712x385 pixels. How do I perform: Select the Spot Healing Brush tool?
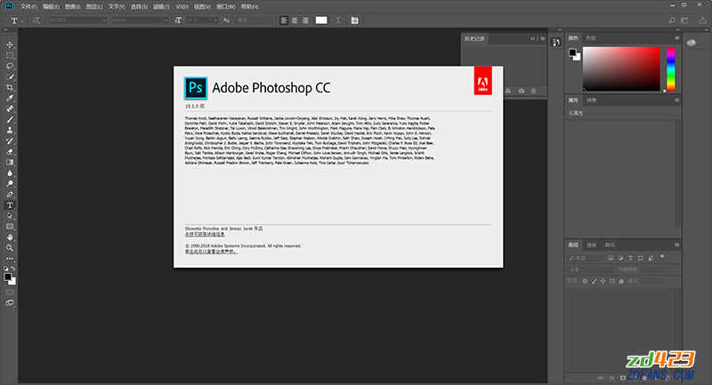[x=10, y=108]
